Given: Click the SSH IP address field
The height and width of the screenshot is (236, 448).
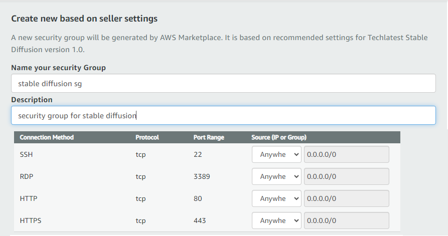Looking at the screenshot, I should 346,154.
